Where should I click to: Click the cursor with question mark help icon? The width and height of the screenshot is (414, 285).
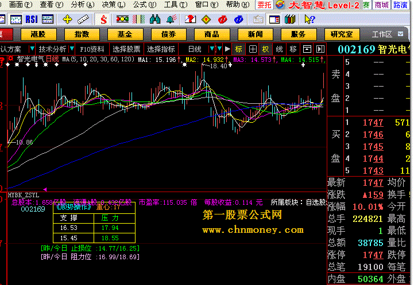[x=309, y=19]
